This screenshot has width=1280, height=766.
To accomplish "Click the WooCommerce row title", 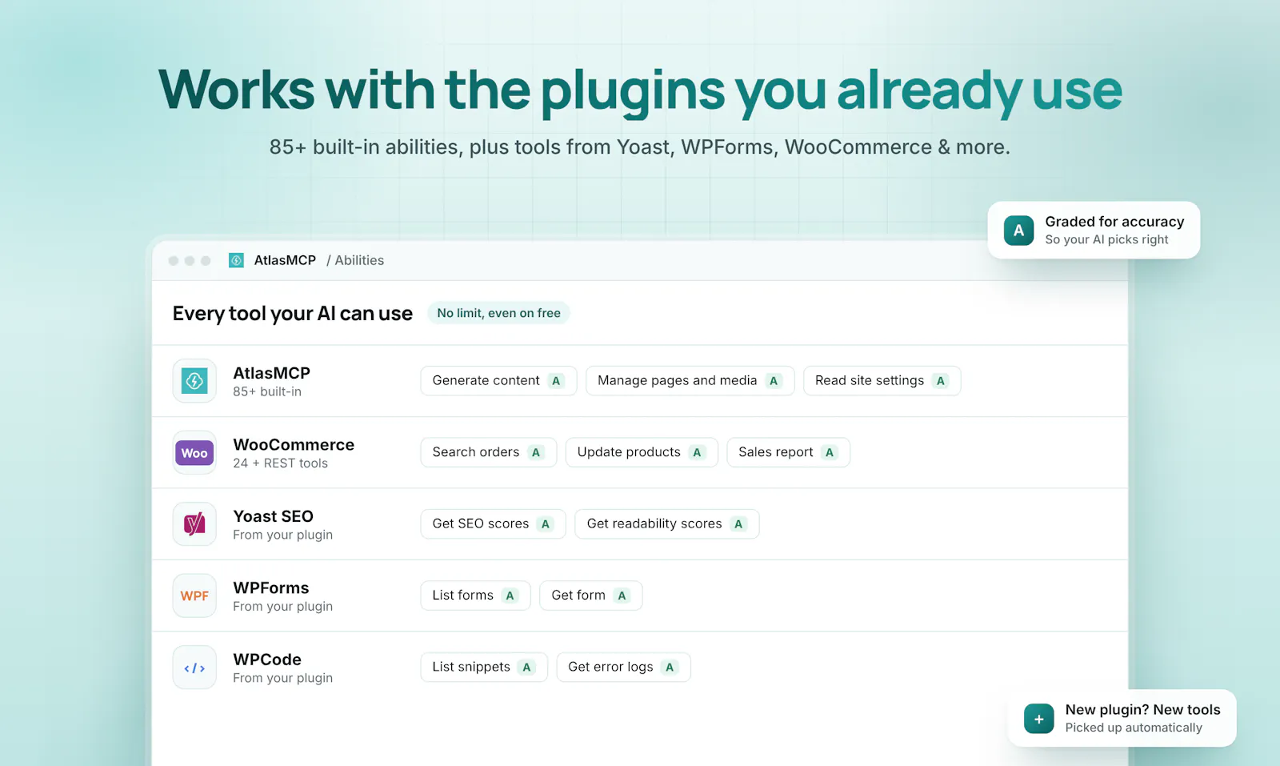I will coord(294,445).
